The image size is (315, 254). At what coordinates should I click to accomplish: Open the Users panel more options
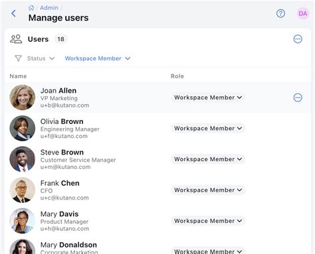[298, 39]
